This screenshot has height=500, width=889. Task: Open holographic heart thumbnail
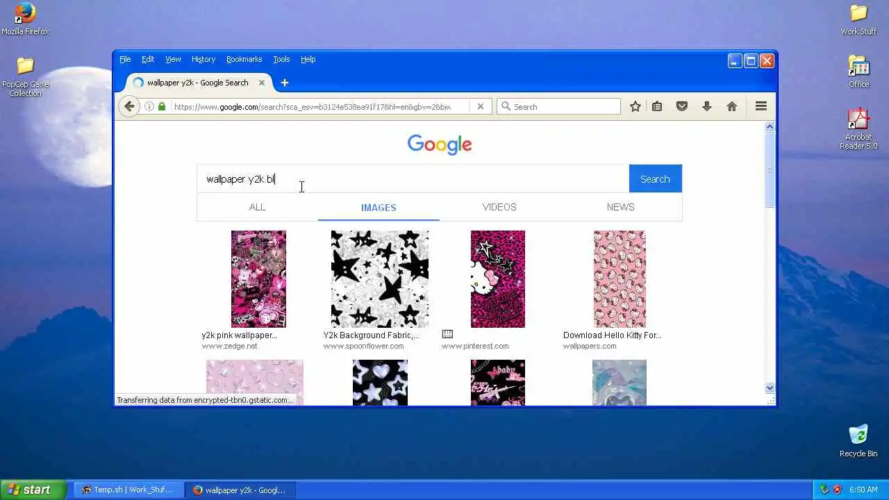pos(620,383)
